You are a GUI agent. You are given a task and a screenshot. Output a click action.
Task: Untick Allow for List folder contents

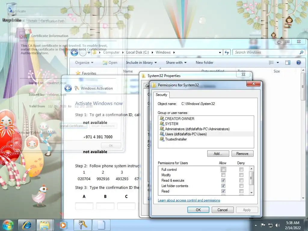223,186
